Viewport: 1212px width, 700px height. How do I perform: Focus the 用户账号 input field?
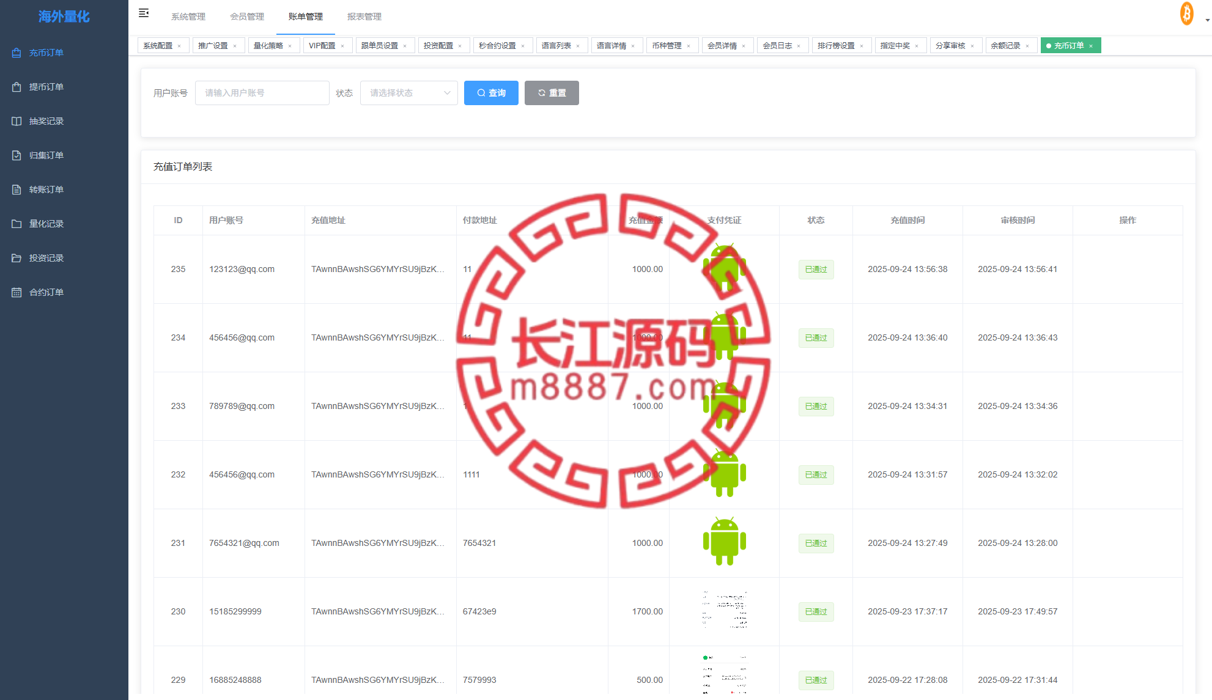pos(262,93)
